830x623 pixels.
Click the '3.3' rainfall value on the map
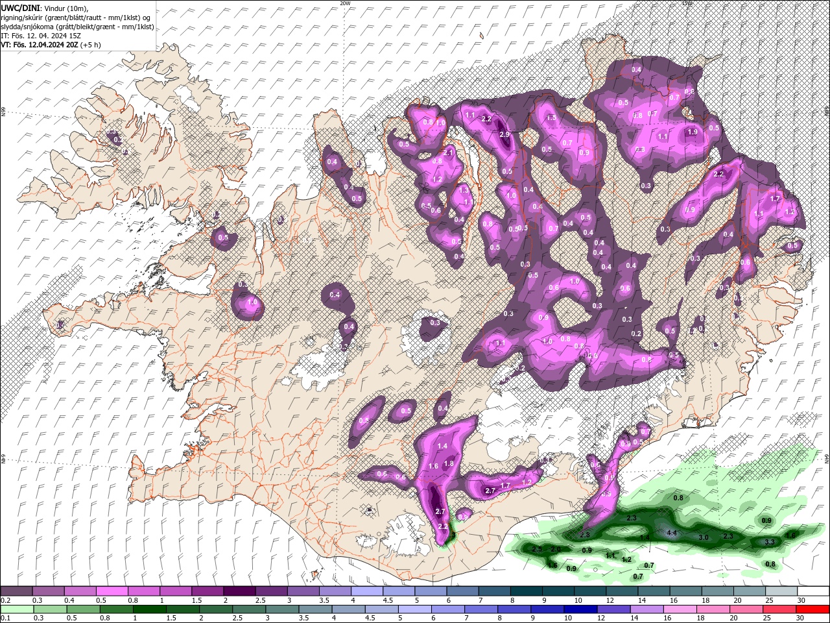pyautogui.click(x=770, y=541)
